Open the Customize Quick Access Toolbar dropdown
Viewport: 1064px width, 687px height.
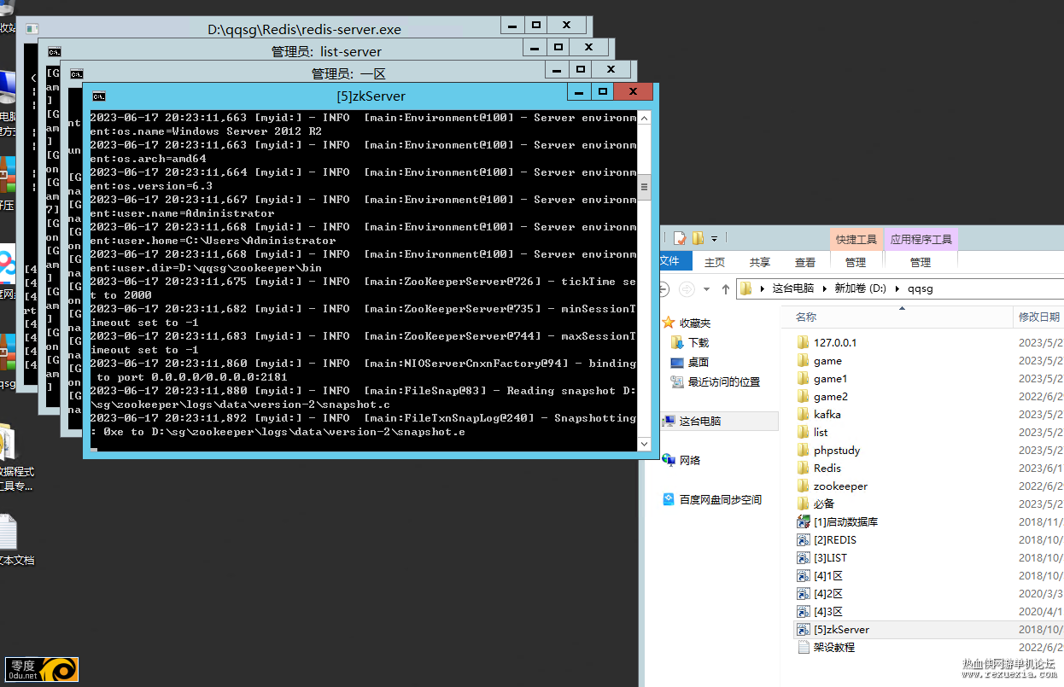(x=715, y=239)
